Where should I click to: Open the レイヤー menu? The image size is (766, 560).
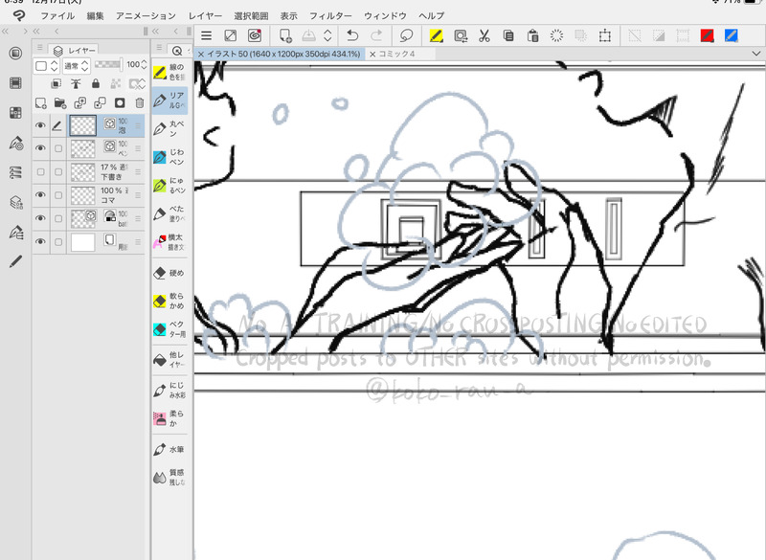205,16
